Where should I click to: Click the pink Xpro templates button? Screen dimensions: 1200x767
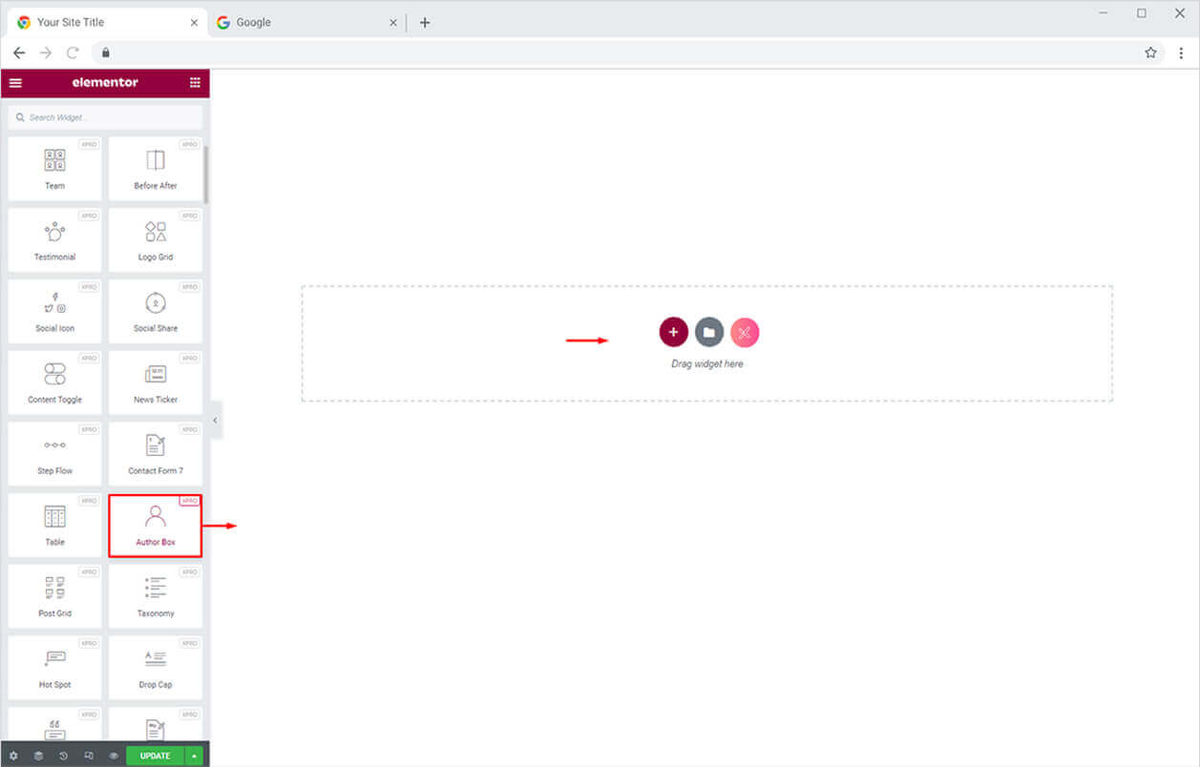point(745,332)
